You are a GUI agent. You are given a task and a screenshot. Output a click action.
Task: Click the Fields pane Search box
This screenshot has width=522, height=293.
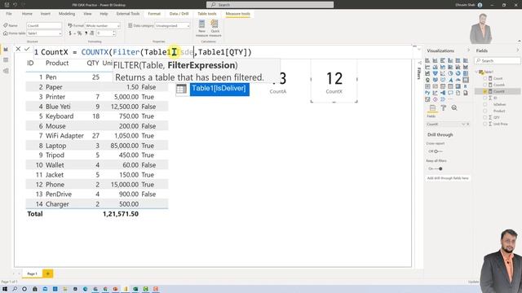(498, 61)
